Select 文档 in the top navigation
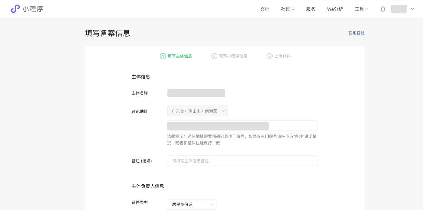Image resolution: width=423 pixels, height=210 pixels. (265, 9)
